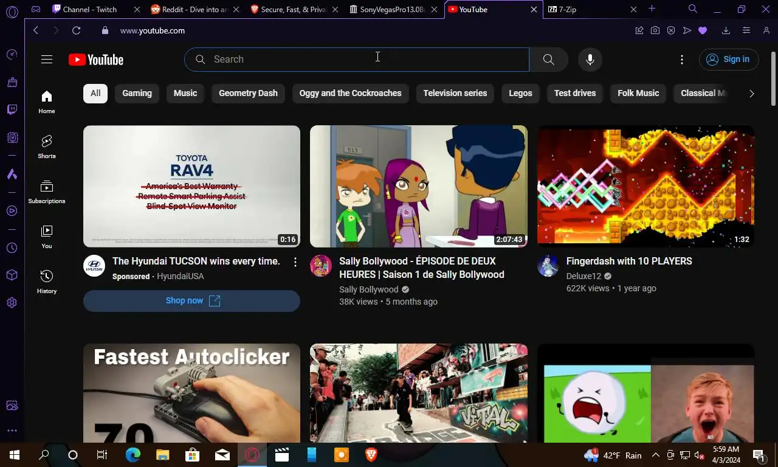Open a new tab with plus button
The image size is (778, 467).
[x=652, y=9]
